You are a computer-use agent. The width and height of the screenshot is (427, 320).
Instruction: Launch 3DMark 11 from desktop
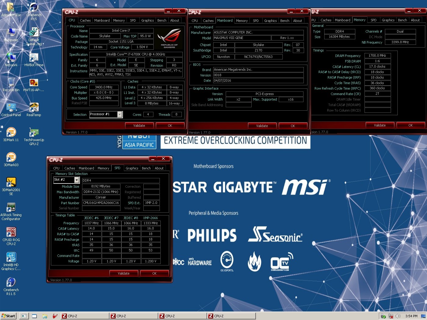click(11, 134)
